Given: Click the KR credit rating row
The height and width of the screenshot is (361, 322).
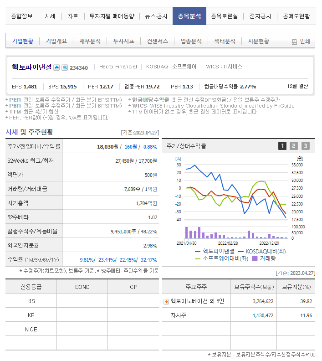Looking at the screenshot, I should click(82, 315).
